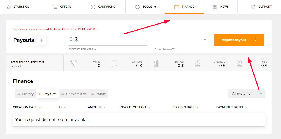Click the payout amount input field
The width and height of the screenshot is (281, 139).
pos(108,40)
